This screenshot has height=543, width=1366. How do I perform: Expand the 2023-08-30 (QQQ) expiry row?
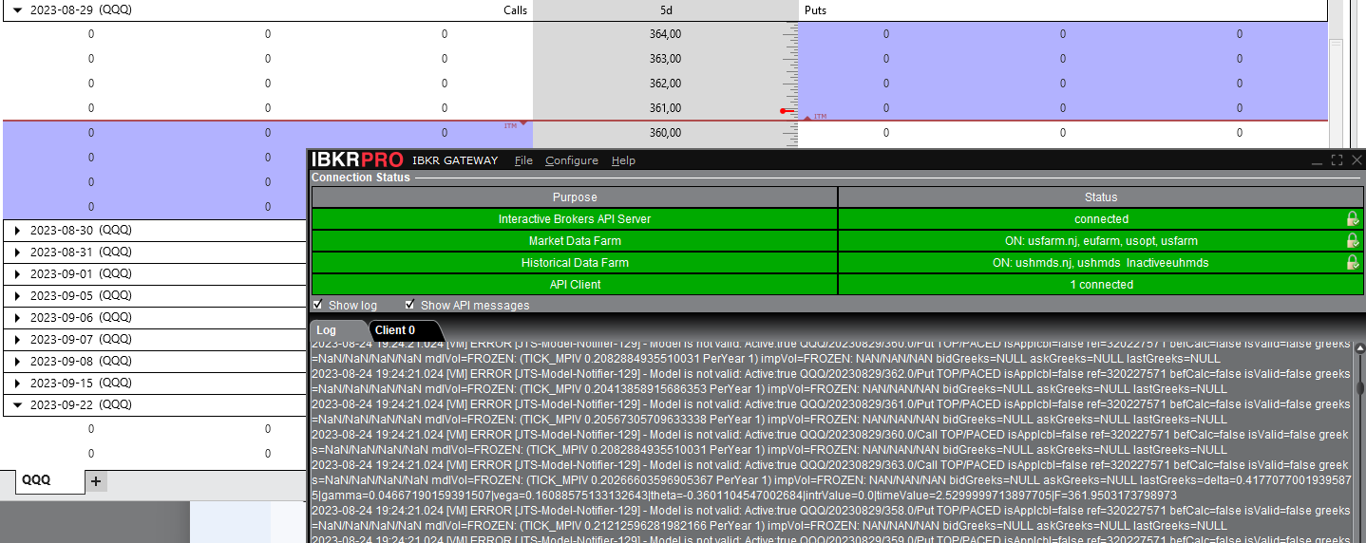(17, 231)
